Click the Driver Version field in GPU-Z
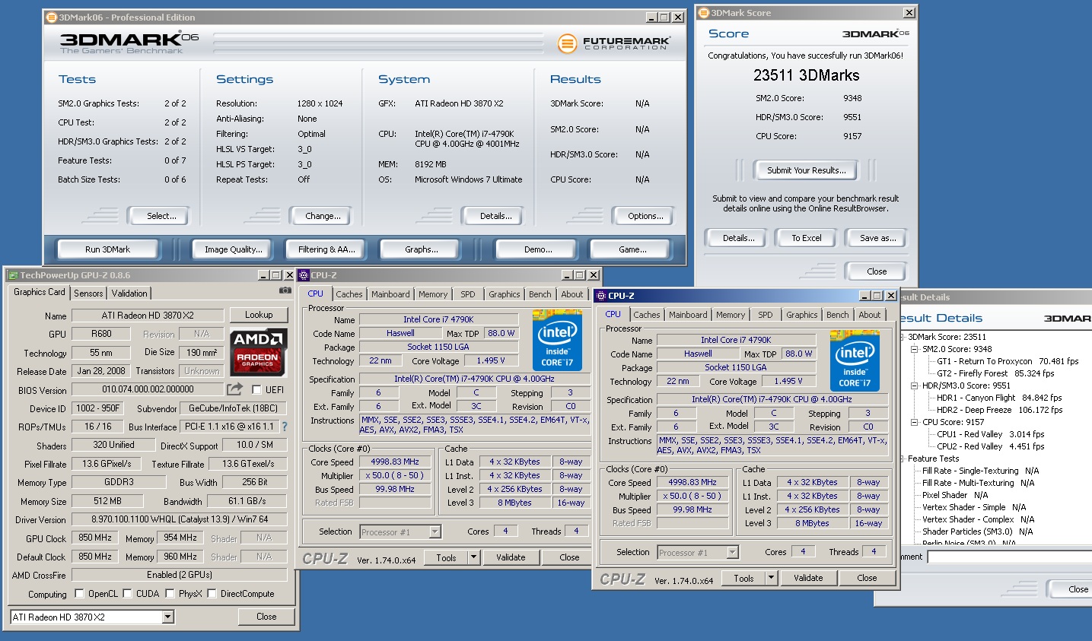 (178, 519)
